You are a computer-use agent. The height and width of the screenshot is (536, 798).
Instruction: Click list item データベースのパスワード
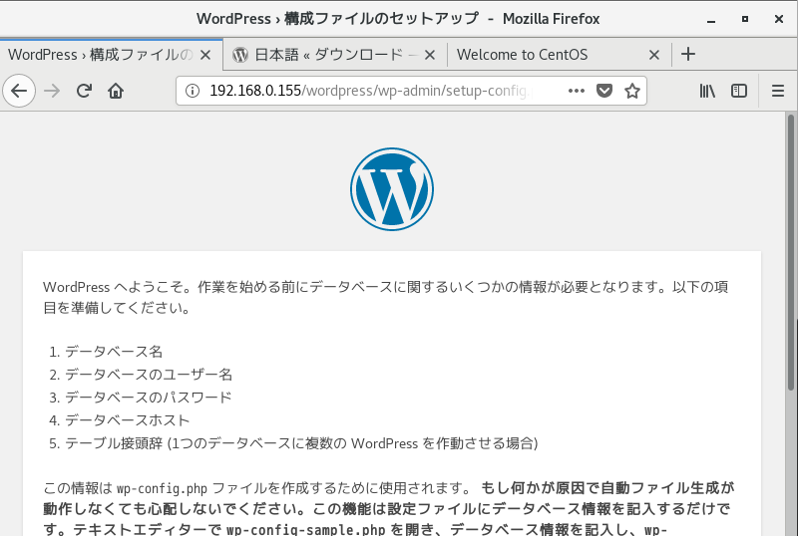point(148,398)
